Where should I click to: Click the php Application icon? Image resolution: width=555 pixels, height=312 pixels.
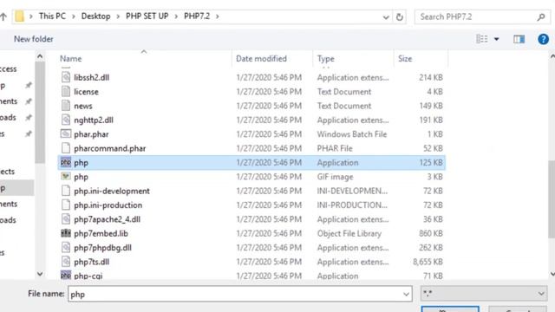click(66, 162)
